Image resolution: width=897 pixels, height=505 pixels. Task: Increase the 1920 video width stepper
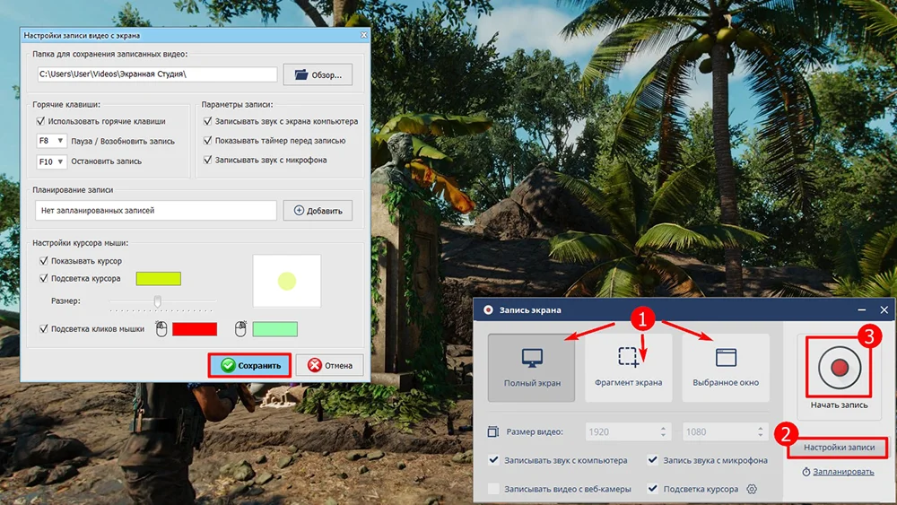(x=663, y=428)
